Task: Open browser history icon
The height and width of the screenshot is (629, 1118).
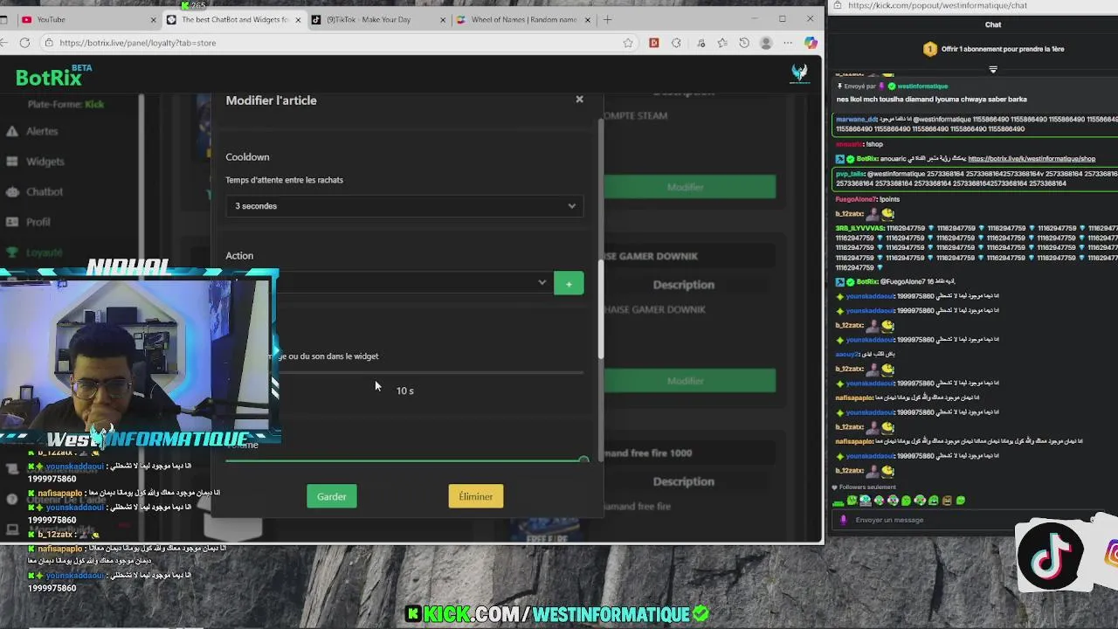Action: [744, 43]
